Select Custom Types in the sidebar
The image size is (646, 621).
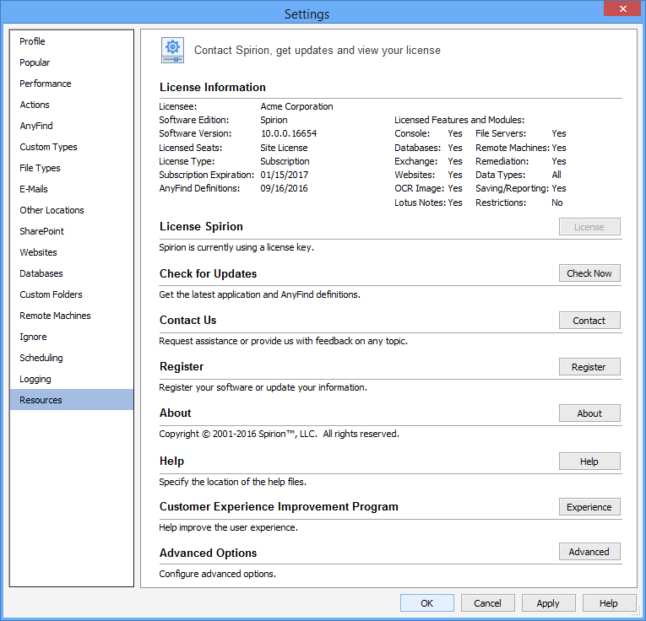[x=48, y=147]
